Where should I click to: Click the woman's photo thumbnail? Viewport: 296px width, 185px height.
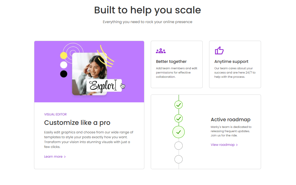pyautogui.click(x=89, y=74)
